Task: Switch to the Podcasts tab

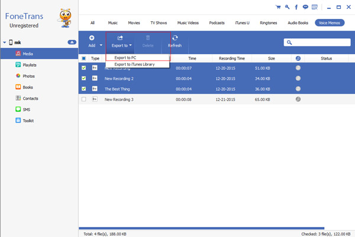Action: pos(217,23)
